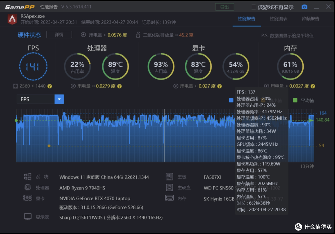Click help icon beside GPU power 0.027 度
The image size is (335, 234).
219,86
